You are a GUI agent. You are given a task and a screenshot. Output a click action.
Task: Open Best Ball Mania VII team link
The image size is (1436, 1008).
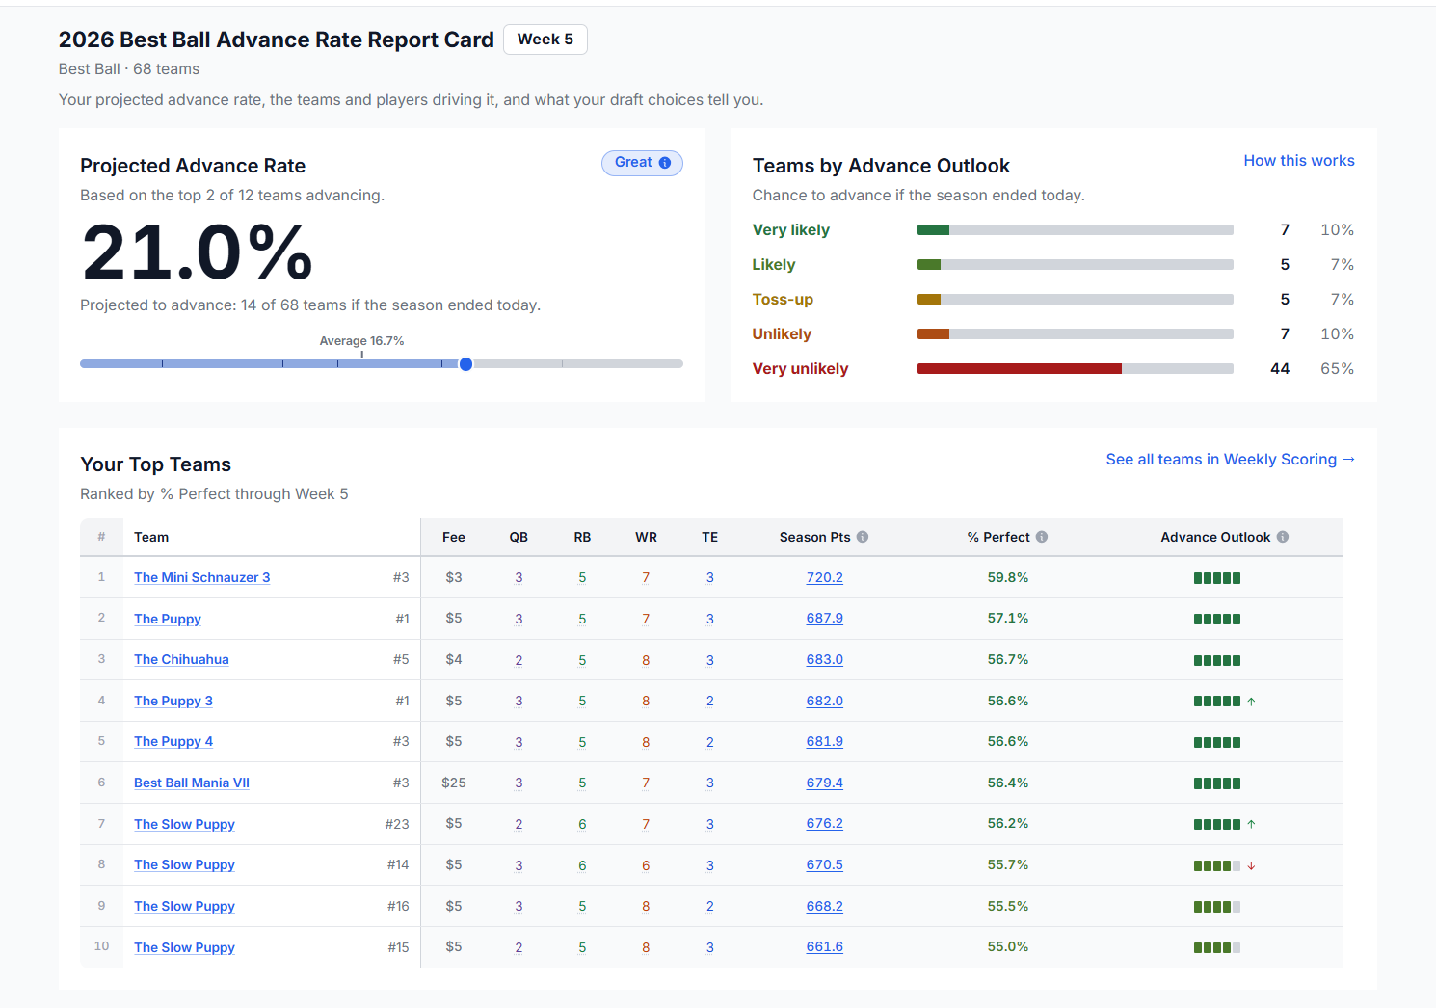click(192, 783)
